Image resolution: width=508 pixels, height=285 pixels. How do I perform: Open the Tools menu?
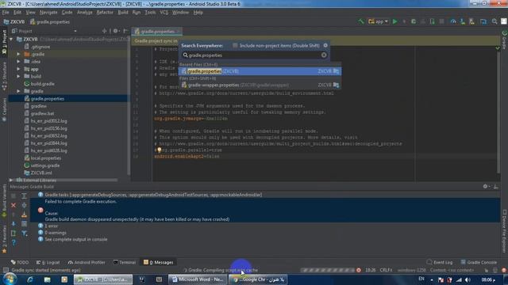(150, 13)
